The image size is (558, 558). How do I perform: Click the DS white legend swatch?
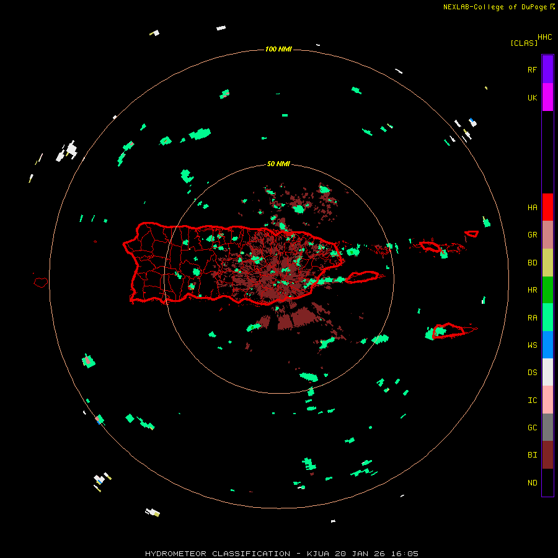pos(547,372)
